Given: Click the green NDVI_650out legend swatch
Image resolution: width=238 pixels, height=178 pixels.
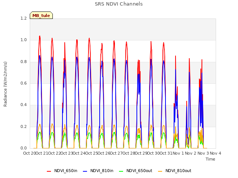Looking at the screenshot, I should (121, 171).
